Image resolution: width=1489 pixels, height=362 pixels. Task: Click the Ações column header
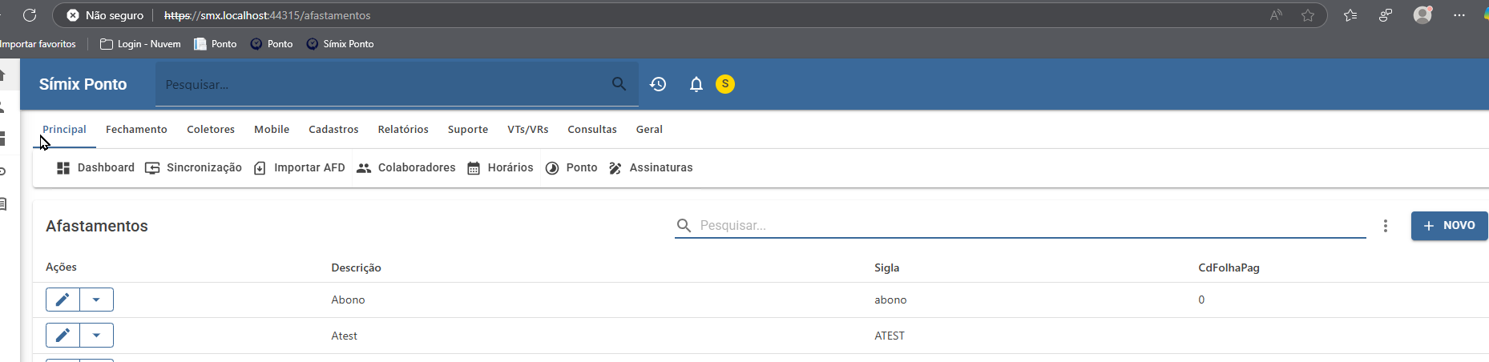click(61, 267)
